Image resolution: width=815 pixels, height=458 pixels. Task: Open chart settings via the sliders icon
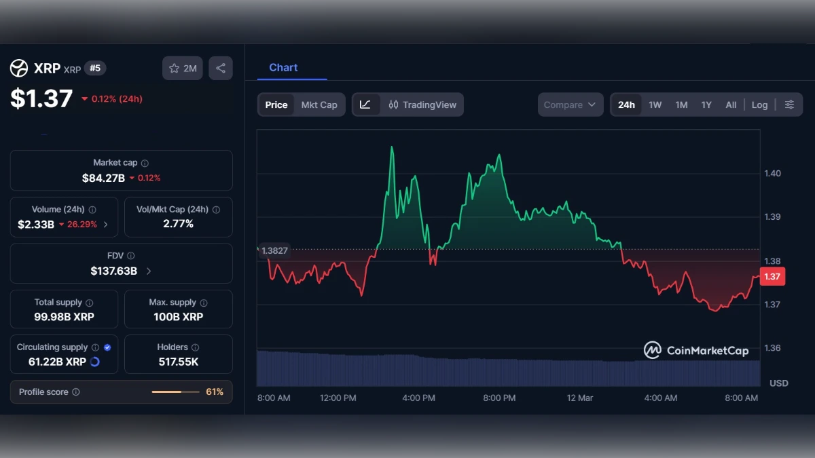point(789,104)
